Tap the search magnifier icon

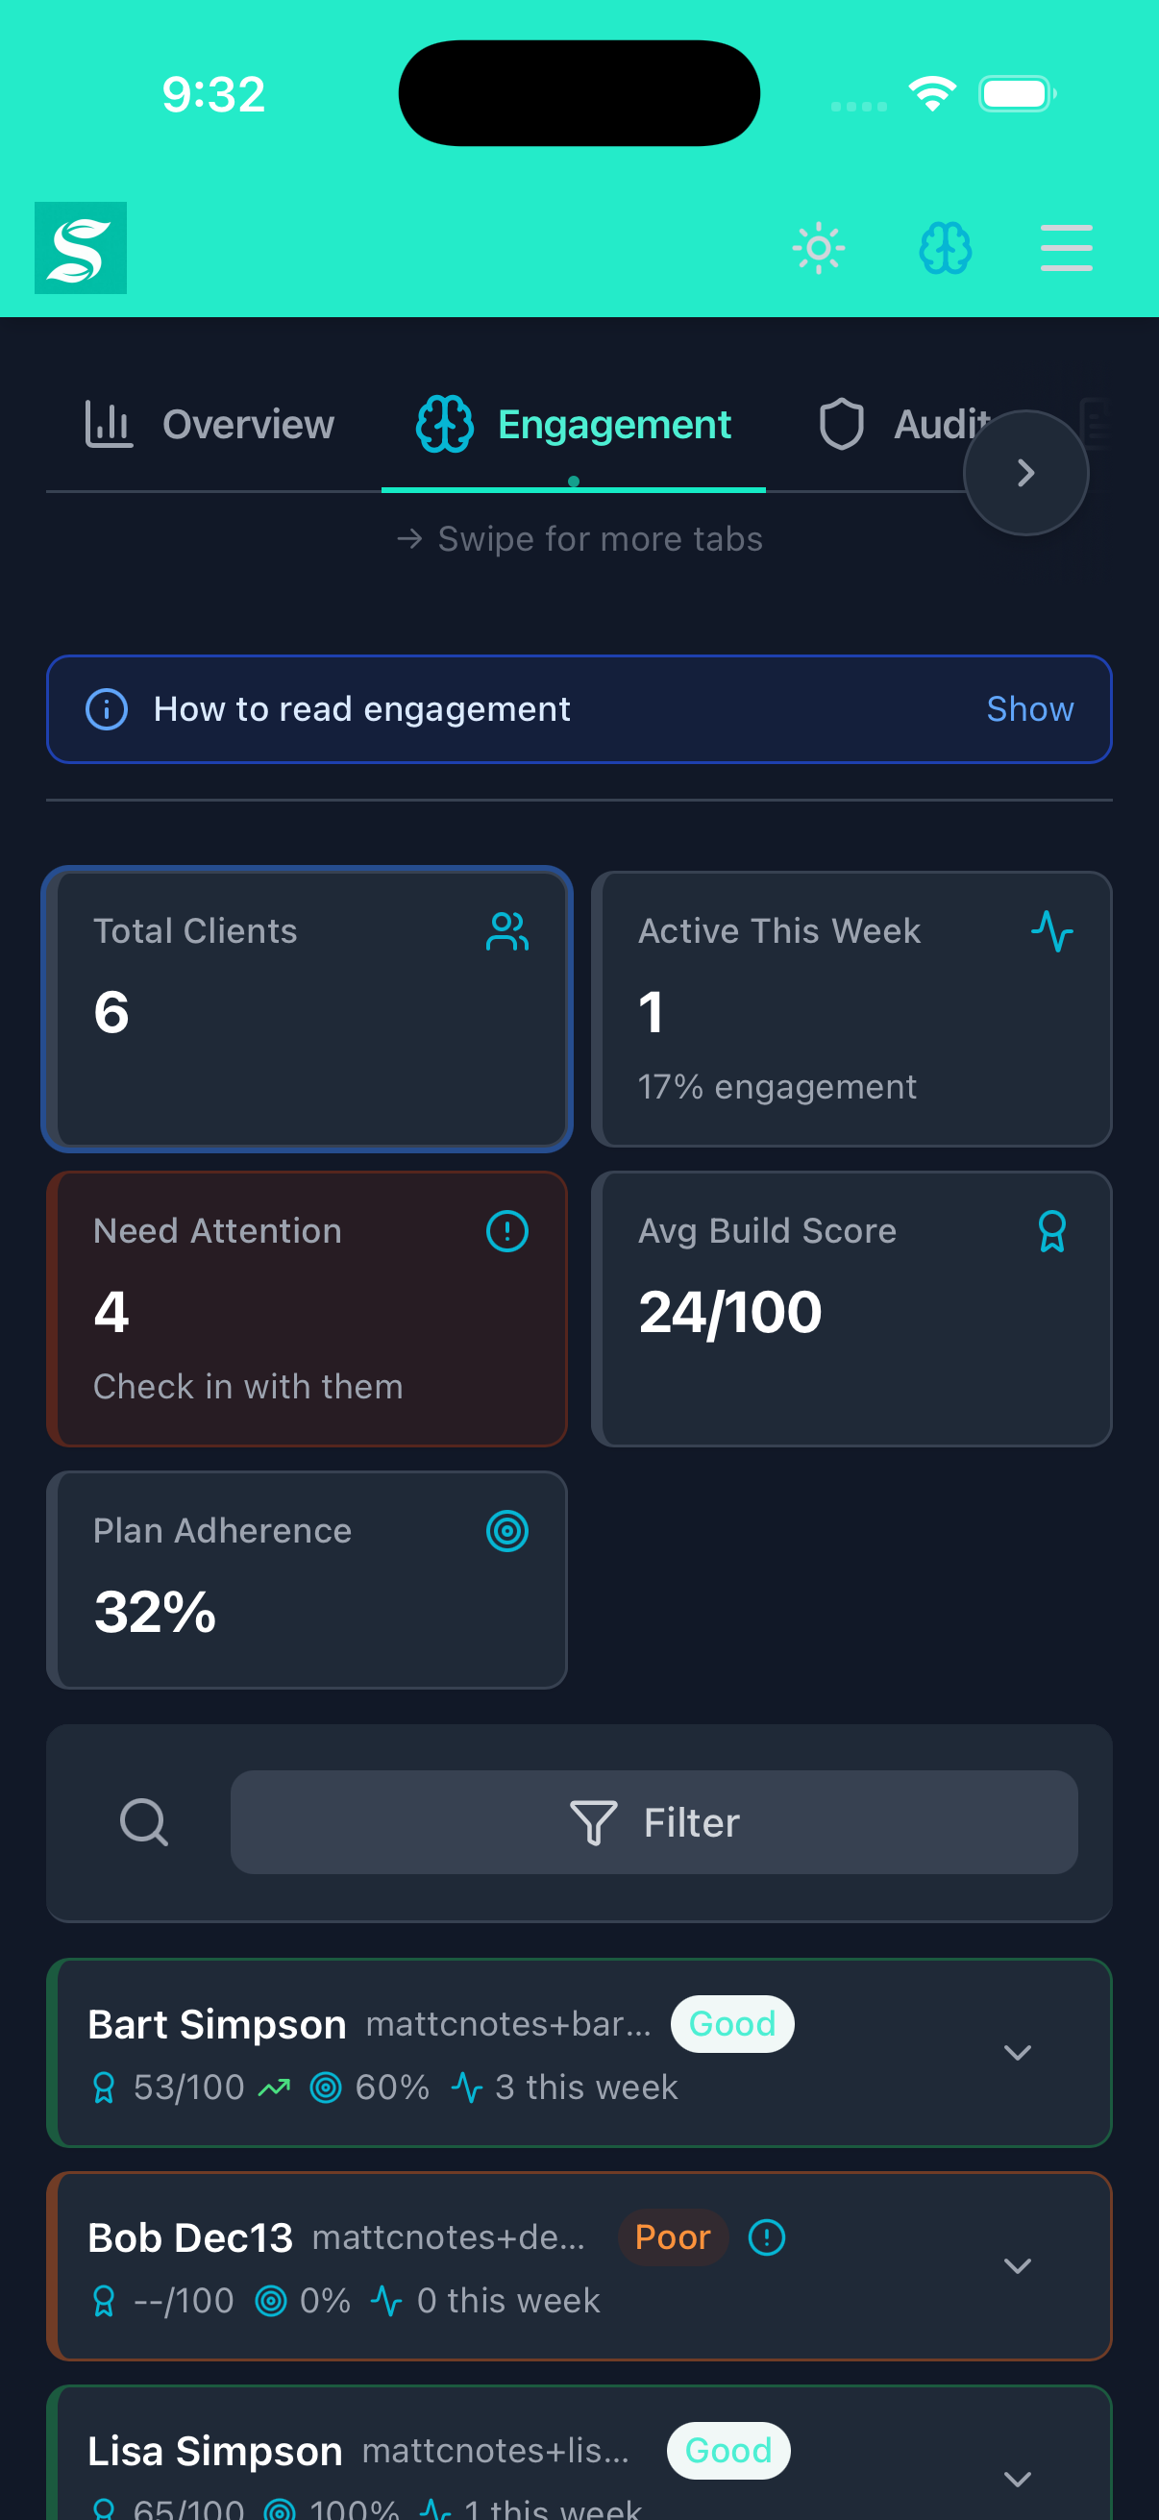pyautogui.click(x=144, y=1821)
